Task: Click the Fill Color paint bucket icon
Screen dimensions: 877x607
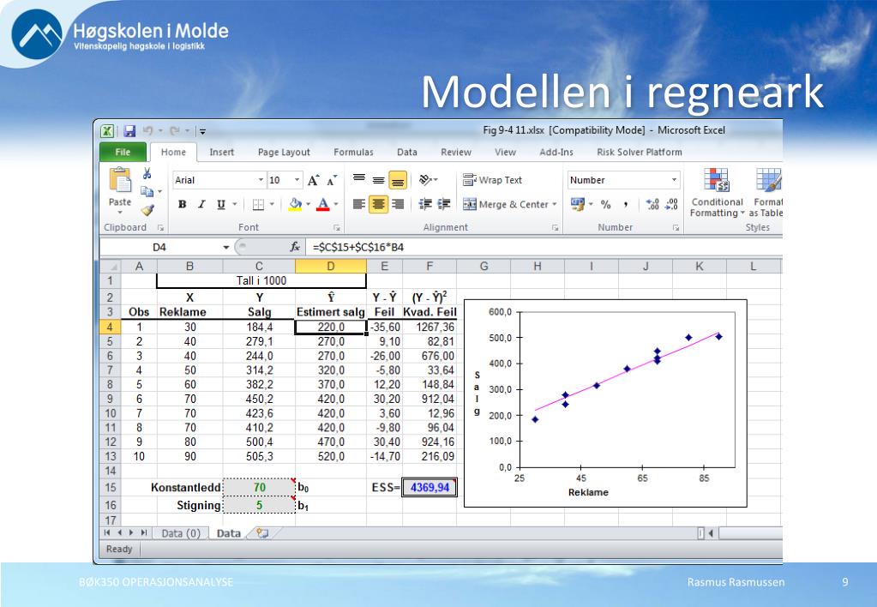Action: tap(295, 205)
